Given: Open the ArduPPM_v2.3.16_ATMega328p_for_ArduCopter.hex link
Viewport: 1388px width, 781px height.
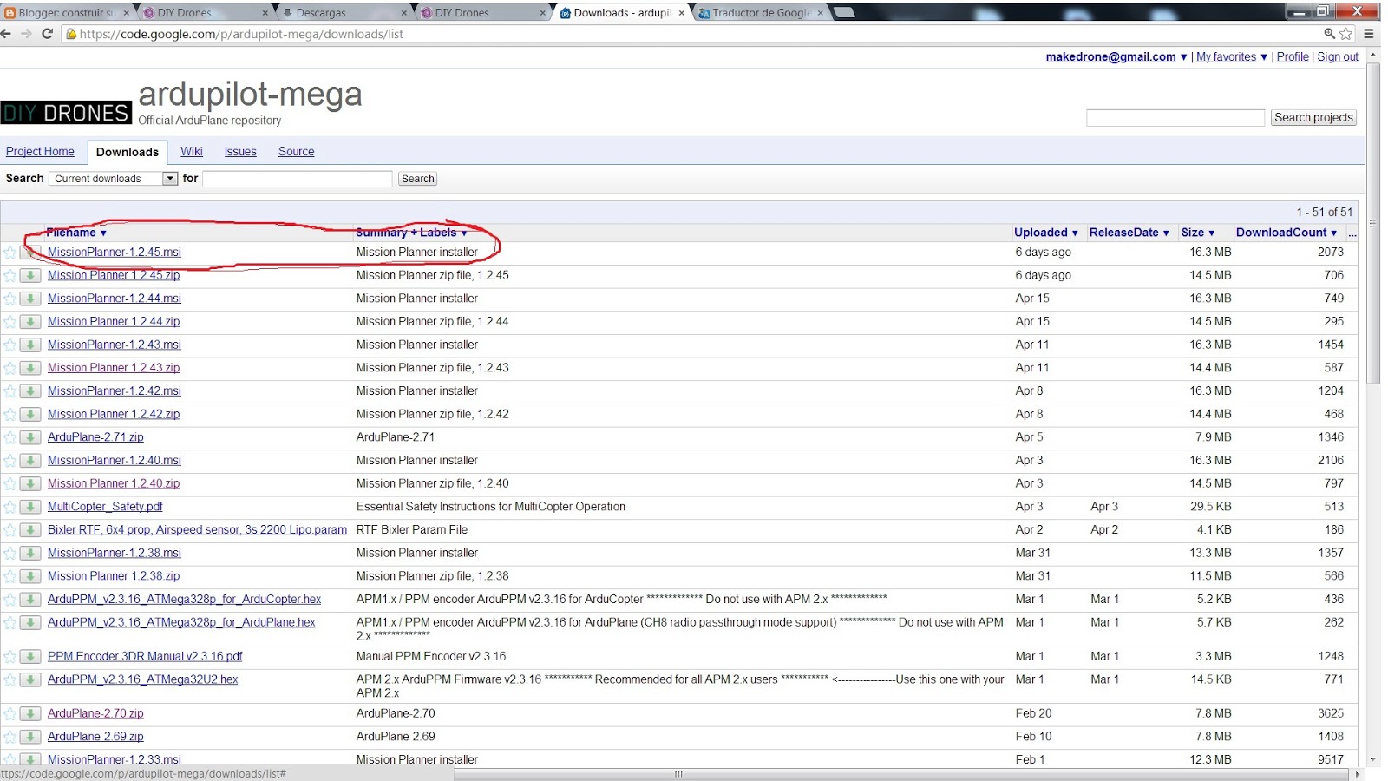Looking at the screenshot, I should pyautogui.click(x=184, y=600).
